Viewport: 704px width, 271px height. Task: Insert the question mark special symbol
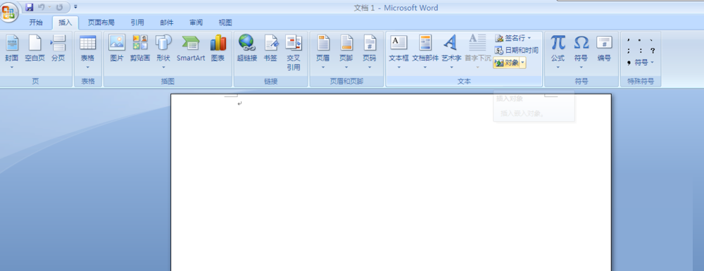coord(653,51)
